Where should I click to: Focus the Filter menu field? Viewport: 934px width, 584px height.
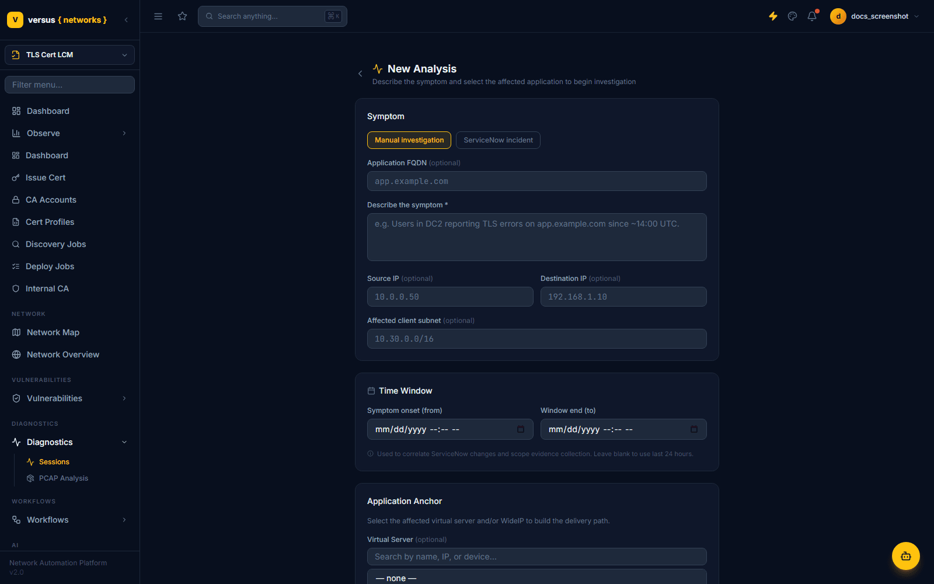tap(69, 85)
